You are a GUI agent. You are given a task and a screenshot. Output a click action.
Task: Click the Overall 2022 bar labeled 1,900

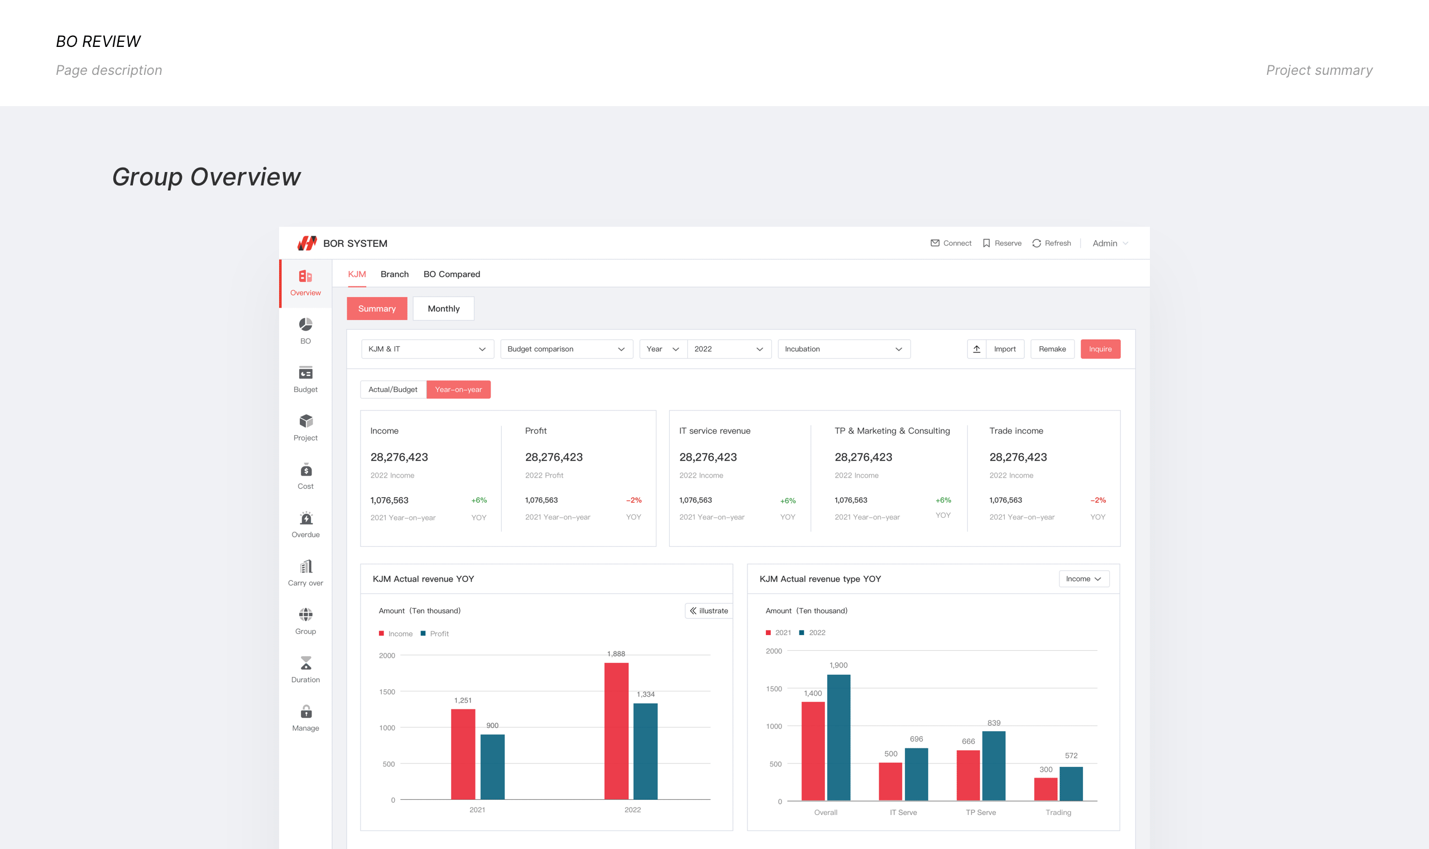838,737
